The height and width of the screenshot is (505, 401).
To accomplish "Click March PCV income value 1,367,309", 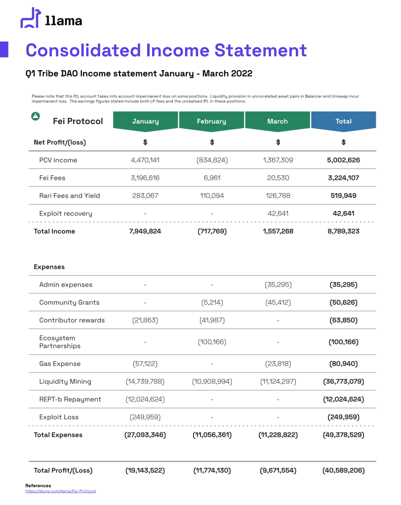I will pos(278,160).
